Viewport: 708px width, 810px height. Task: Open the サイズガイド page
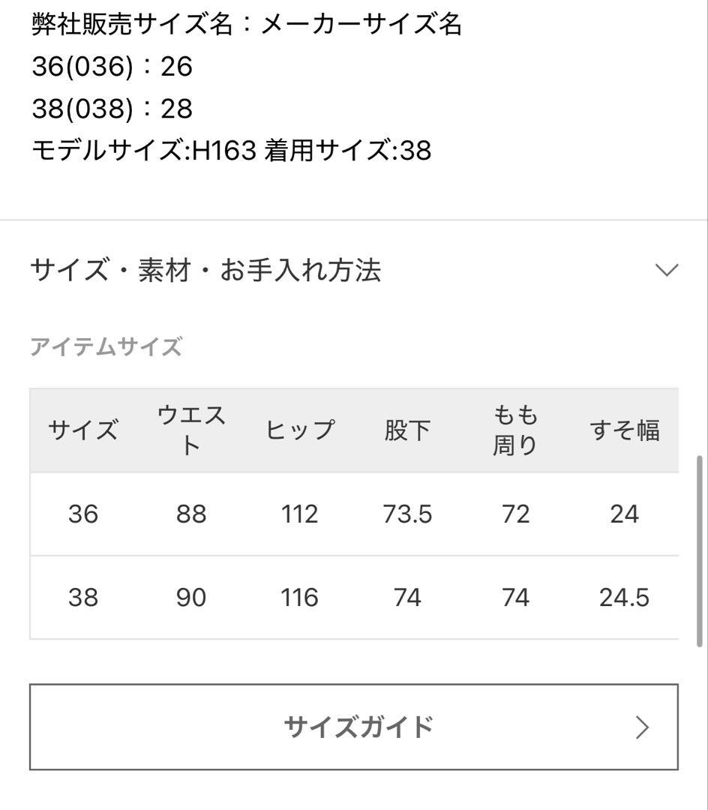tap(354, 727)
